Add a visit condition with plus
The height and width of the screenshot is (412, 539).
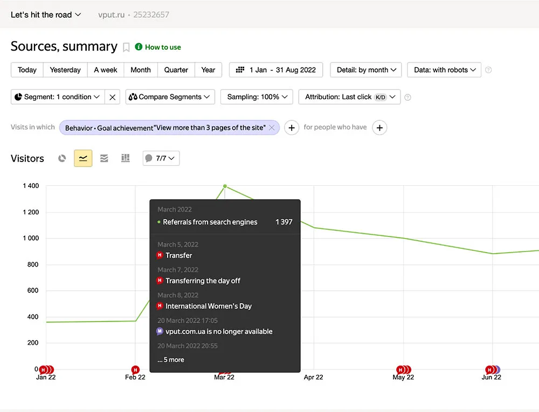click(292, 128)
